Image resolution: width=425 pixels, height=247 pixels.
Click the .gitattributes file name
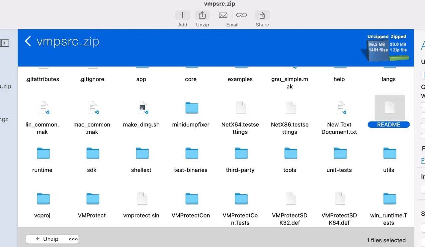coord(42,79)
